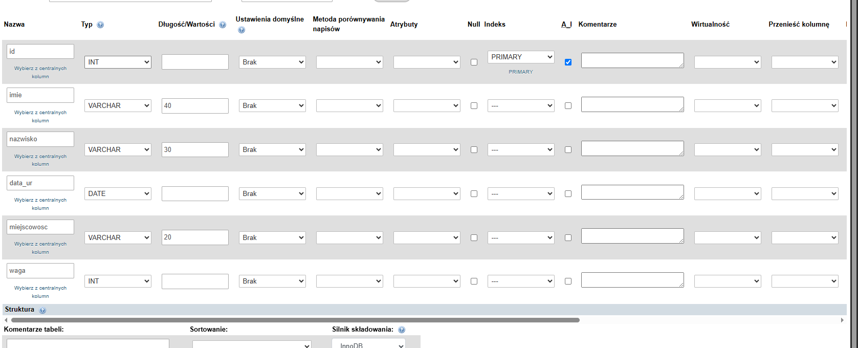Open the type dropdown for data_ur (DATE)
This screenshot has height=348, width=858.
118,194
